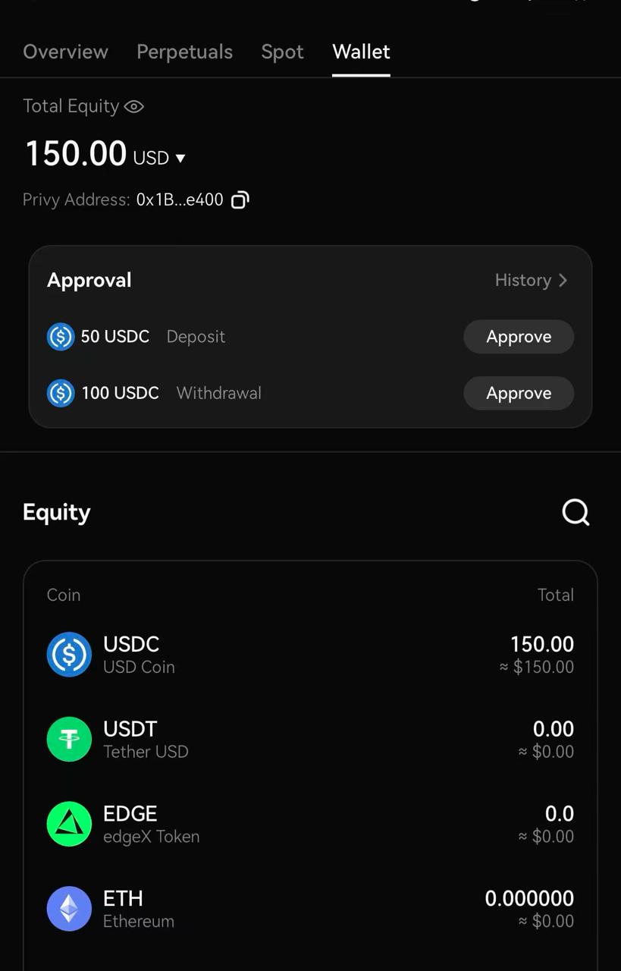
Task: Open the Spot tab
Action: click(282, 52)
